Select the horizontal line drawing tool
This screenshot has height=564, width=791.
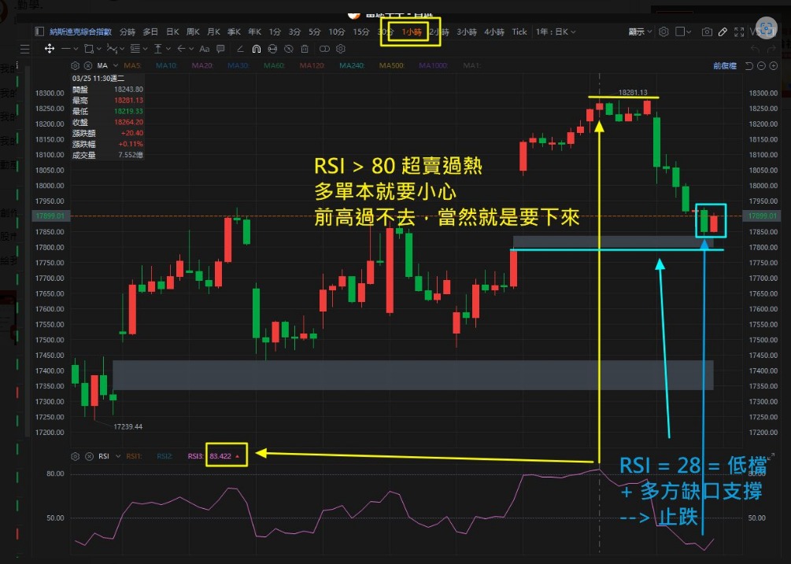(65, 49)
